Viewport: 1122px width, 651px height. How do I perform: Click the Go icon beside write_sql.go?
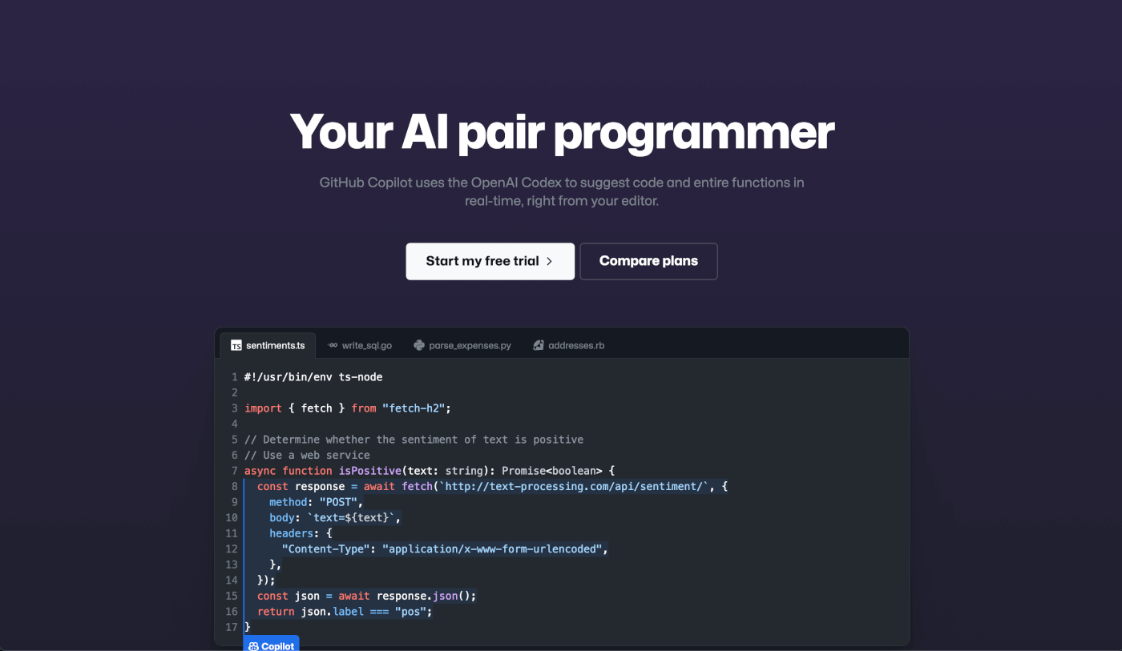point(333,346)
